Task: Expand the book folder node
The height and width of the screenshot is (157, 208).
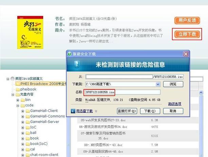Action: [23, 139]
